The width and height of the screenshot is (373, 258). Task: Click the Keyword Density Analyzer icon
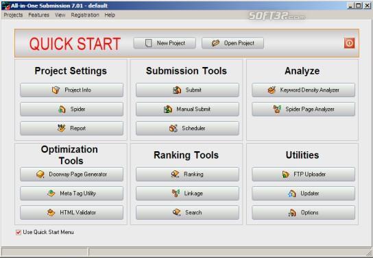pyautogui.click(x=272, y=90)
